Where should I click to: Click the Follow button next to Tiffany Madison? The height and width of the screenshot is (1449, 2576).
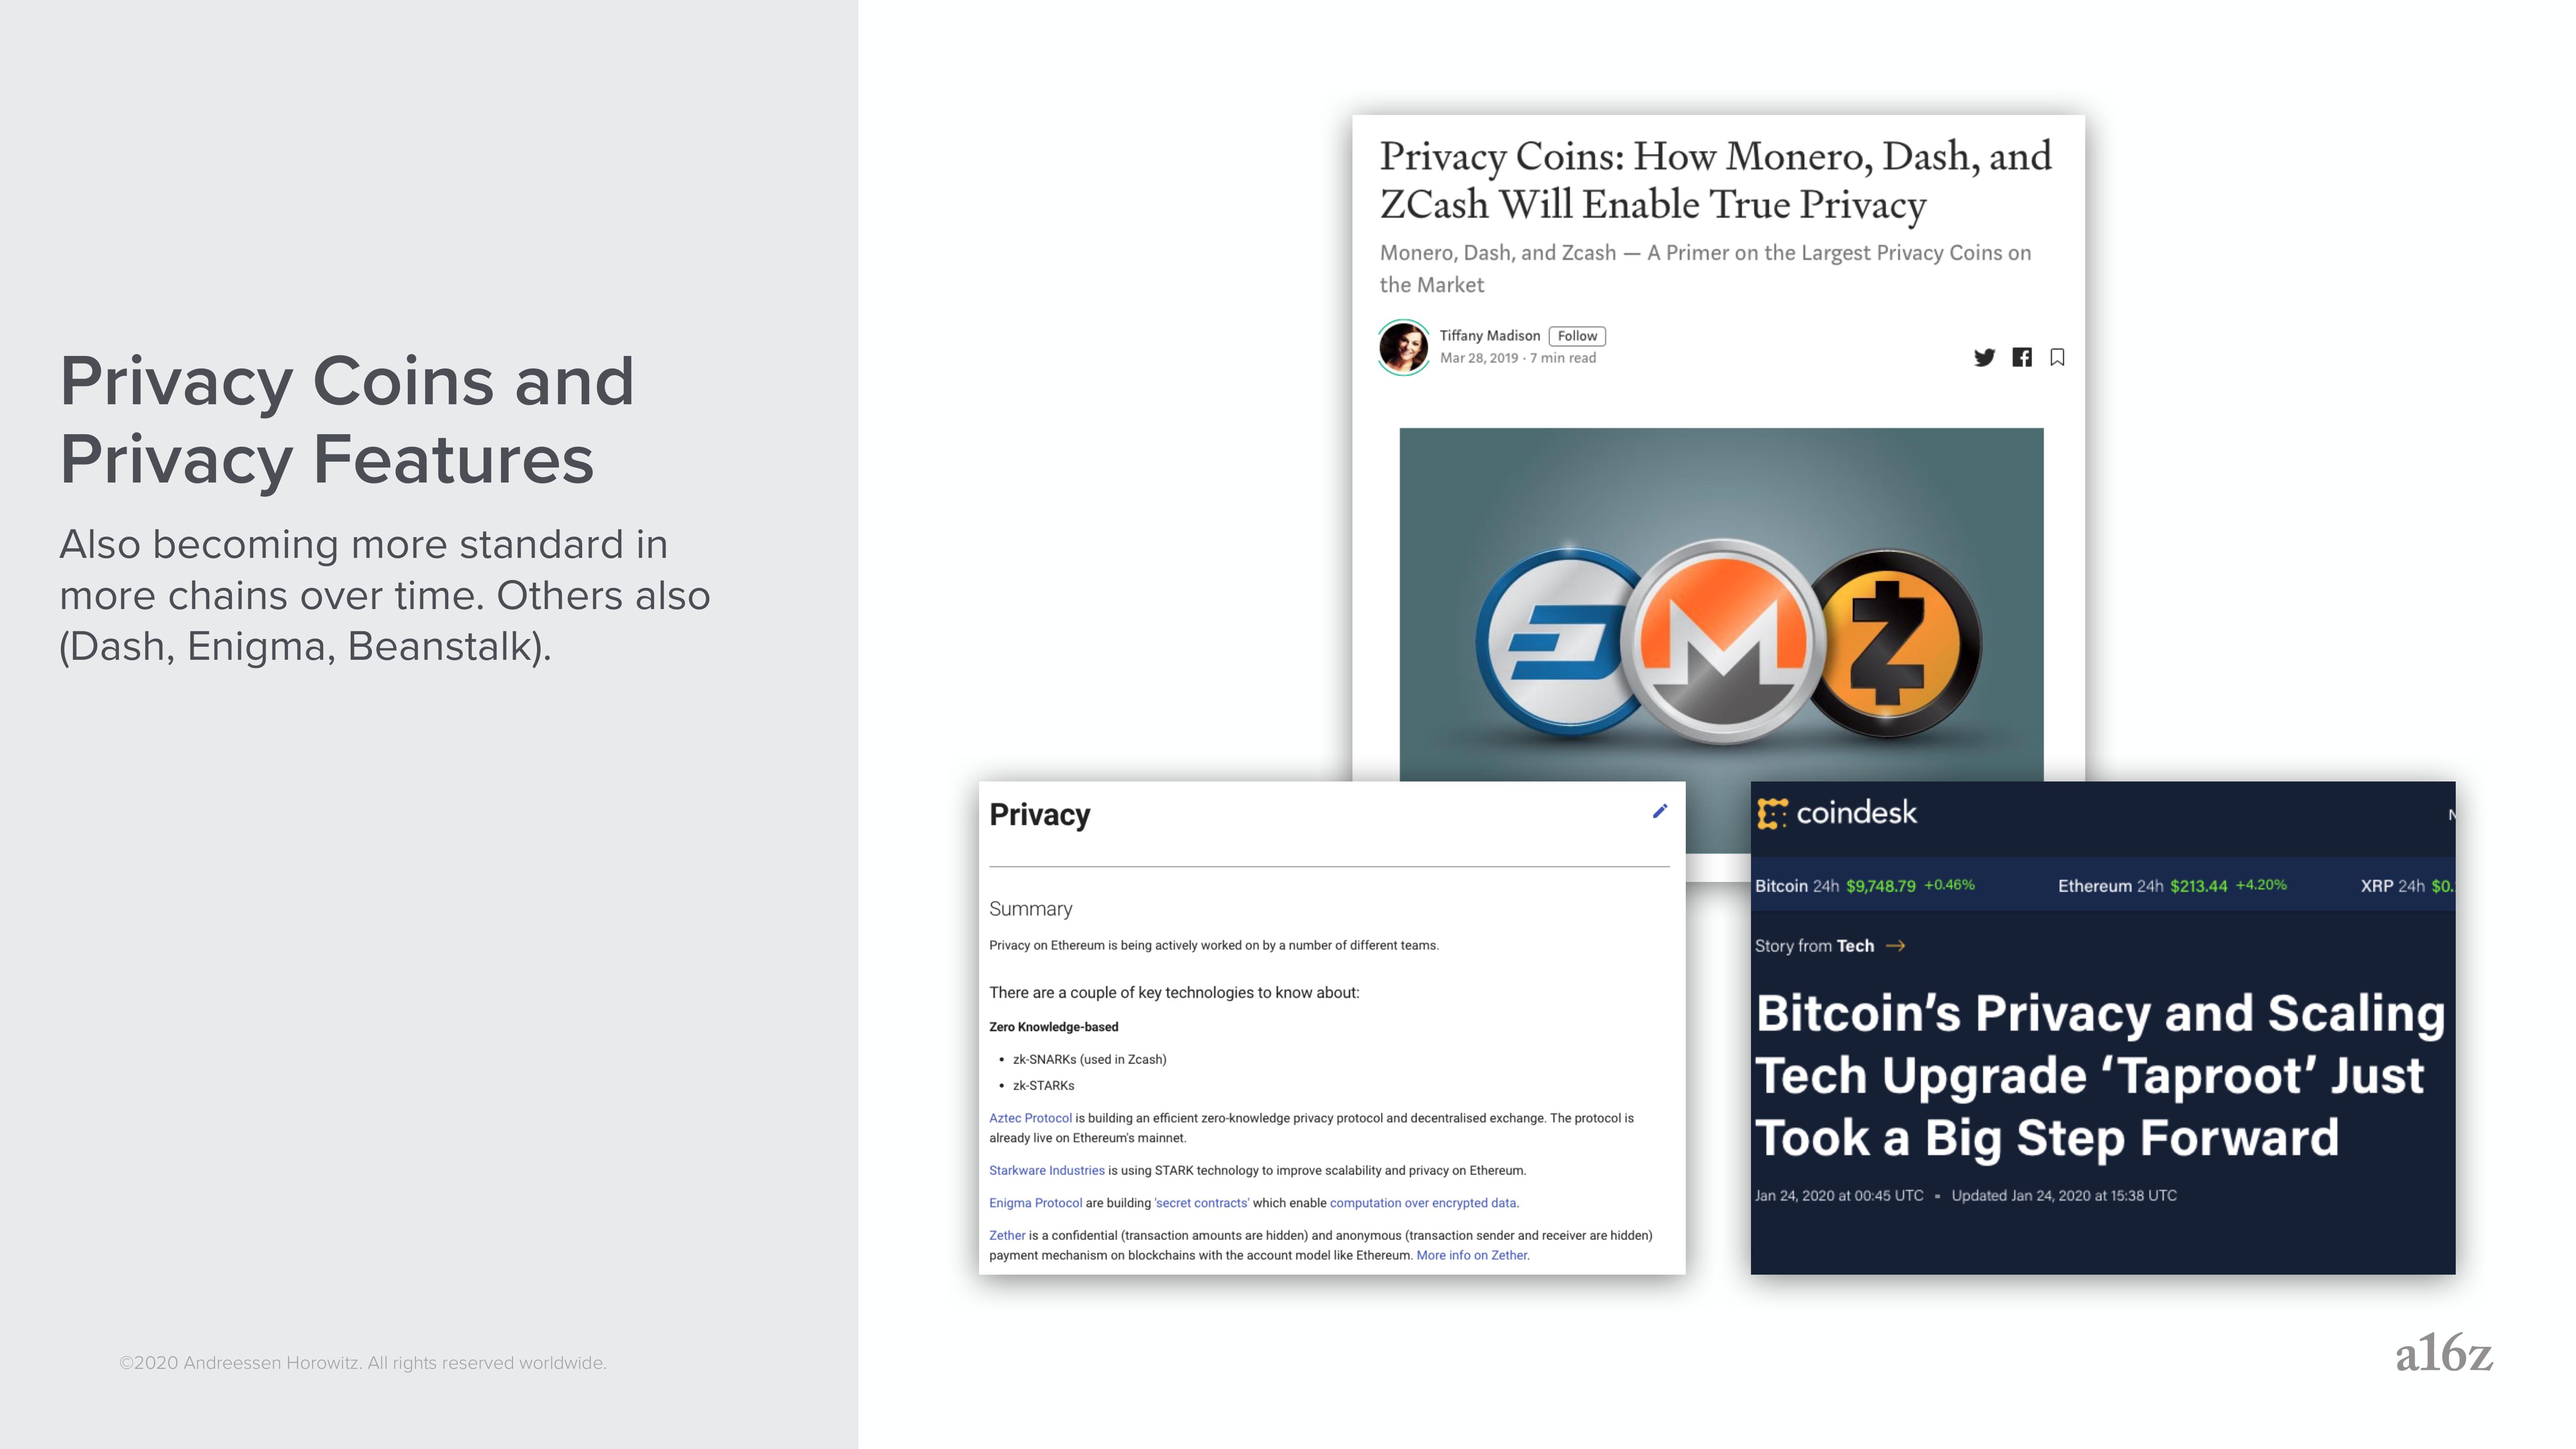click(1577, 336)
